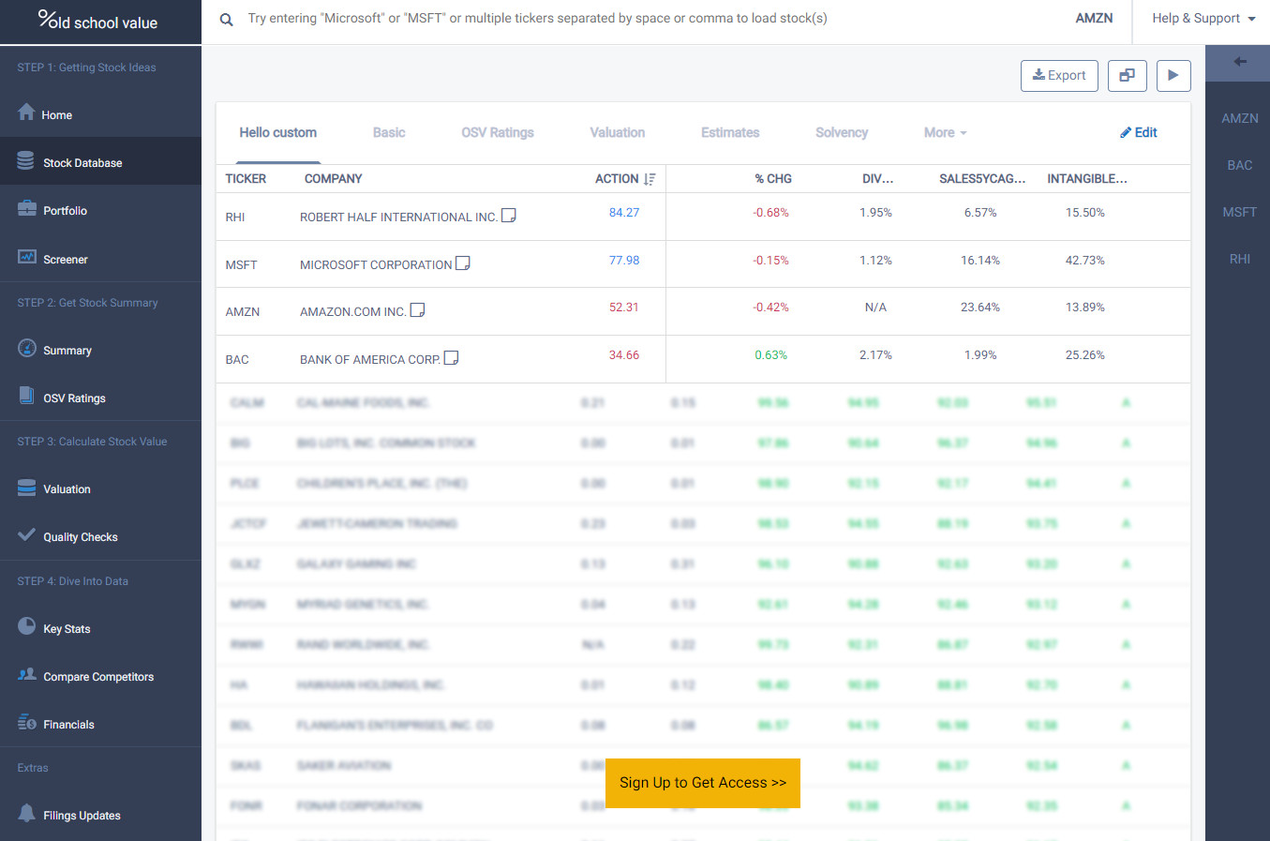Screen dimensions: 1270x841
Task: Click action score 34.66
Action: (624, 355)
